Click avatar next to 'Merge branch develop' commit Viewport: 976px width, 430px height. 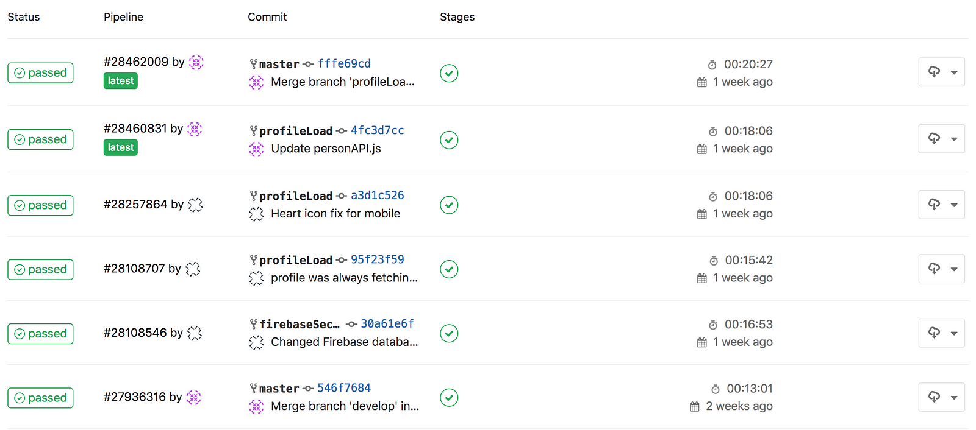coord(256,406)
